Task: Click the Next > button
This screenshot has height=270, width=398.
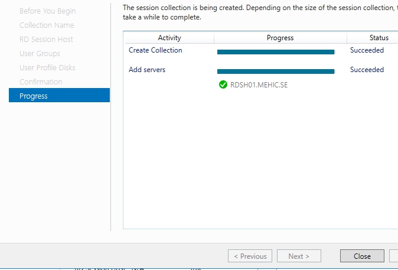Action: tap(299, 256)
